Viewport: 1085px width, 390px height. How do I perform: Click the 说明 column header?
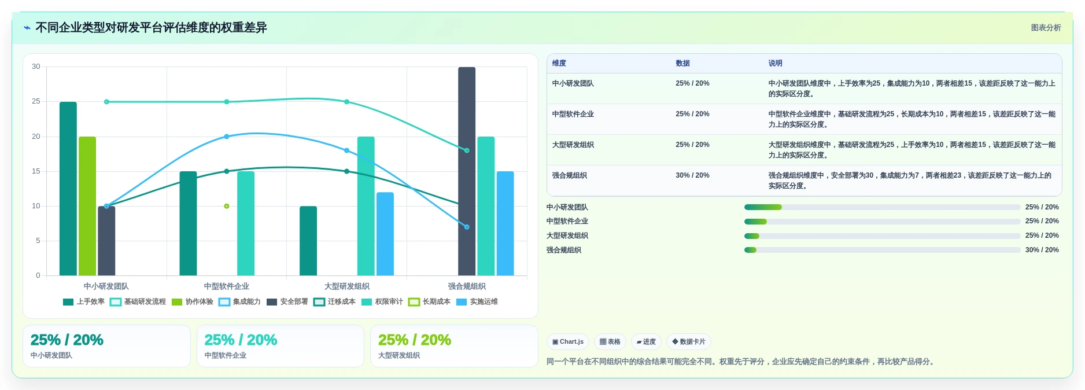click(x=776, y=63)
